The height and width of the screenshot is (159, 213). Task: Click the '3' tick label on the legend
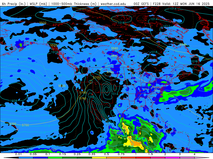click(180, 154)
